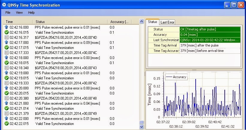Click the Accuracy legend in the chart
Screen dimensions: 246x130
[x=176, y=77]
